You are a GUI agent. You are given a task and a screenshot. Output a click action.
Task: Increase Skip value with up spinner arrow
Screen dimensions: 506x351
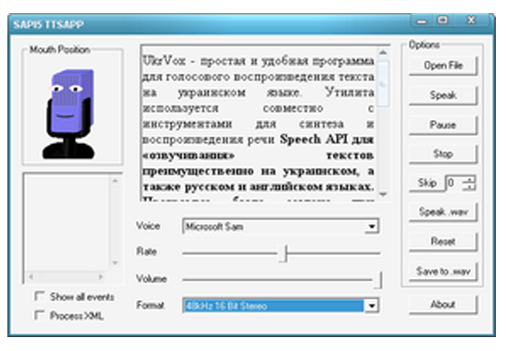click(x=469, y=179)
